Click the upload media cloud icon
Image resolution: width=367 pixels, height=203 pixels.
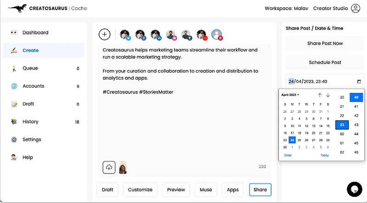(x=109, y=167)
